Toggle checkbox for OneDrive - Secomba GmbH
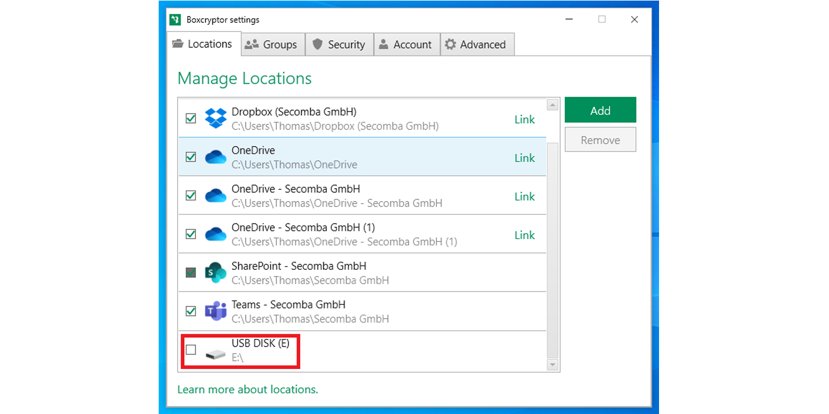Image resolution: width=829 pixels, height=414 pixels. coord(191,196)
